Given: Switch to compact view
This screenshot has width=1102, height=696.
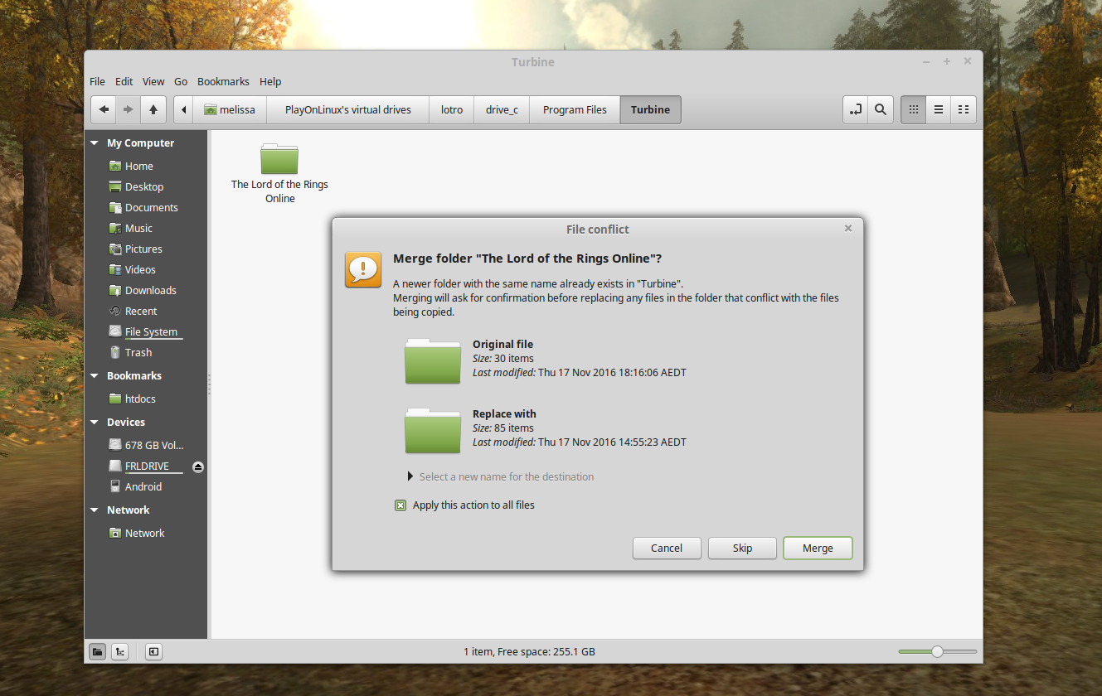Looking at the screenshot, I should [964, 109].
